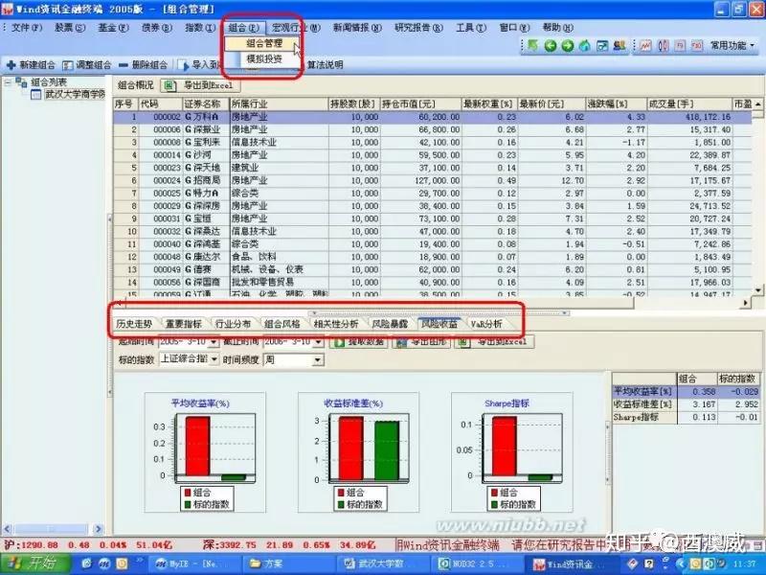Select the G 万科A table row
Viewport: 766px width, 575px height.
(x=433, y=117)
